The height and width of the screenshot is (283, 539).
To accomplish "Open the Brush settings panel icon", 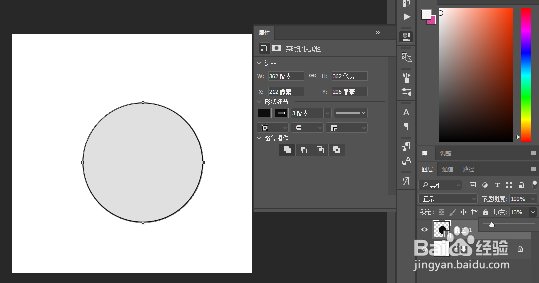I will 406,92.
